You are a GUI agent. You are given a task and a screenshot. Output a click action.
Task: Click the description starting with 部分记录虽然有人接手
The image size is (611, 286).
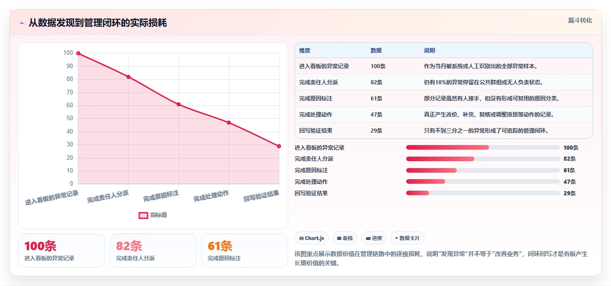click(492, 99)
